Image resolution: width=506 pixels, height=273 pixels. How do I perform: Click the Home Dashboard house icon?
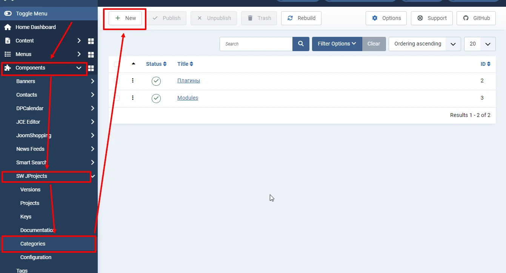pyautogui.click(x=8, y=27)
